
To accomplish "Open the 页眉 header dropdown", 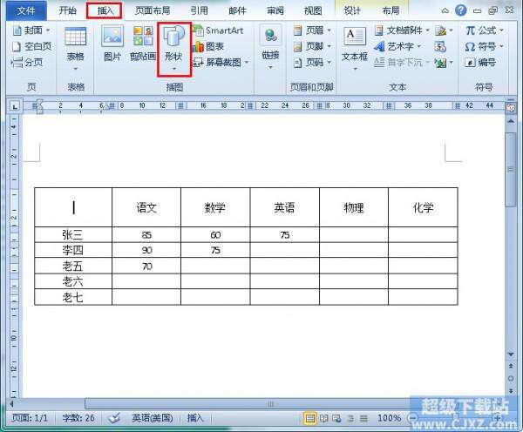I will pyautogui.click(x=312, y=30).
